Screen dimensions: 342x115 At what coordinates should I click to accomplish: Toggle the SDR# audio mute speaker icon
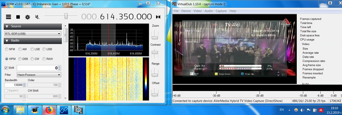pos(37,17)
